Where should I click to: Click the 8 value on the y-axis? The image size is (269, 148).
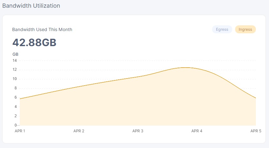coord(16,88)
